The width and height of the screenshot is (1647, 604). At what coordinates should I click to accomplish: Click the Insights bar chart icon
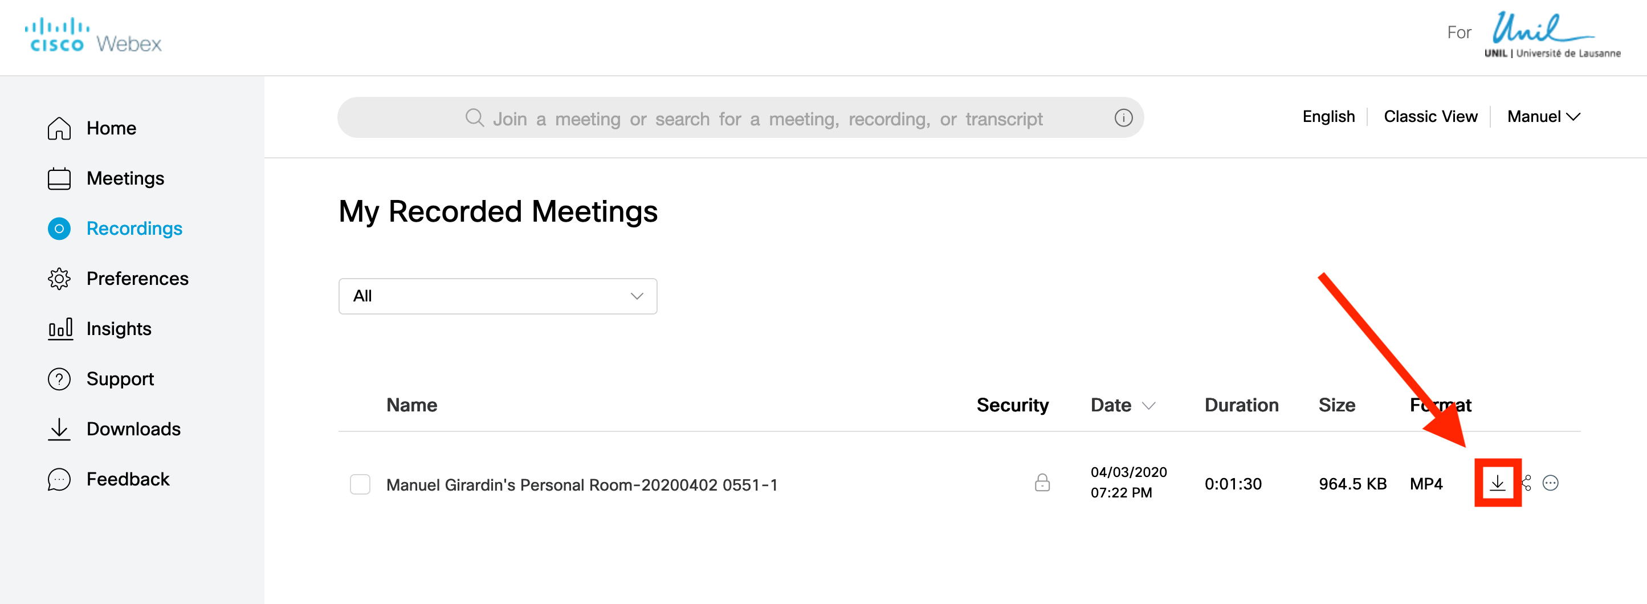click(x=60, y=329)
